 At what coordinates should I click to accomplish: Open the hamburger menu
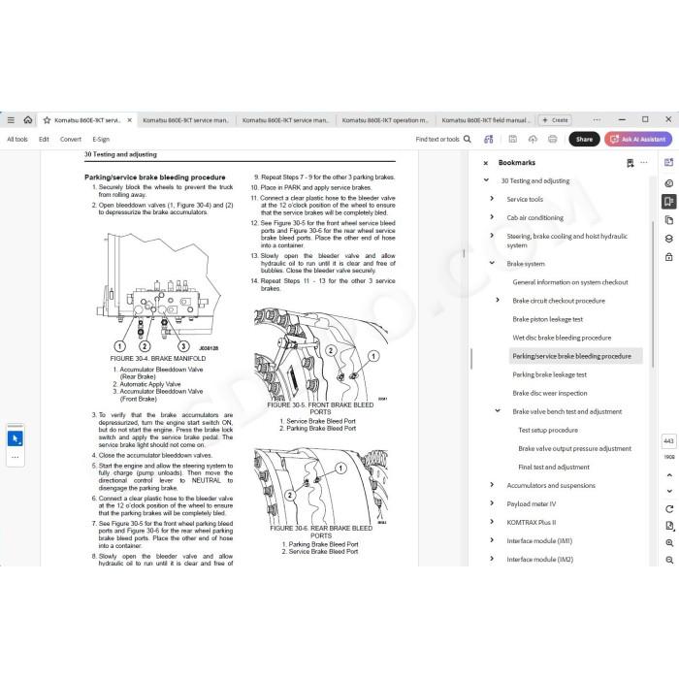(12, 120)
